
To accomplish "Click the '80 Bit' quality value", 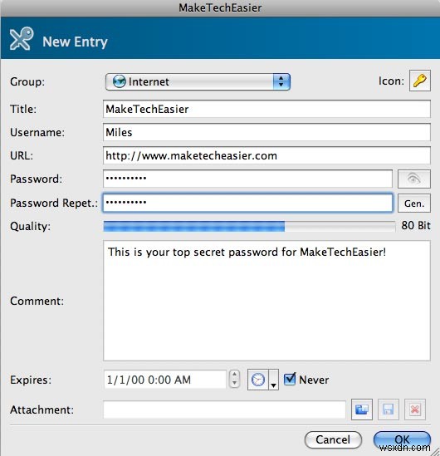I will click(416, 226).
